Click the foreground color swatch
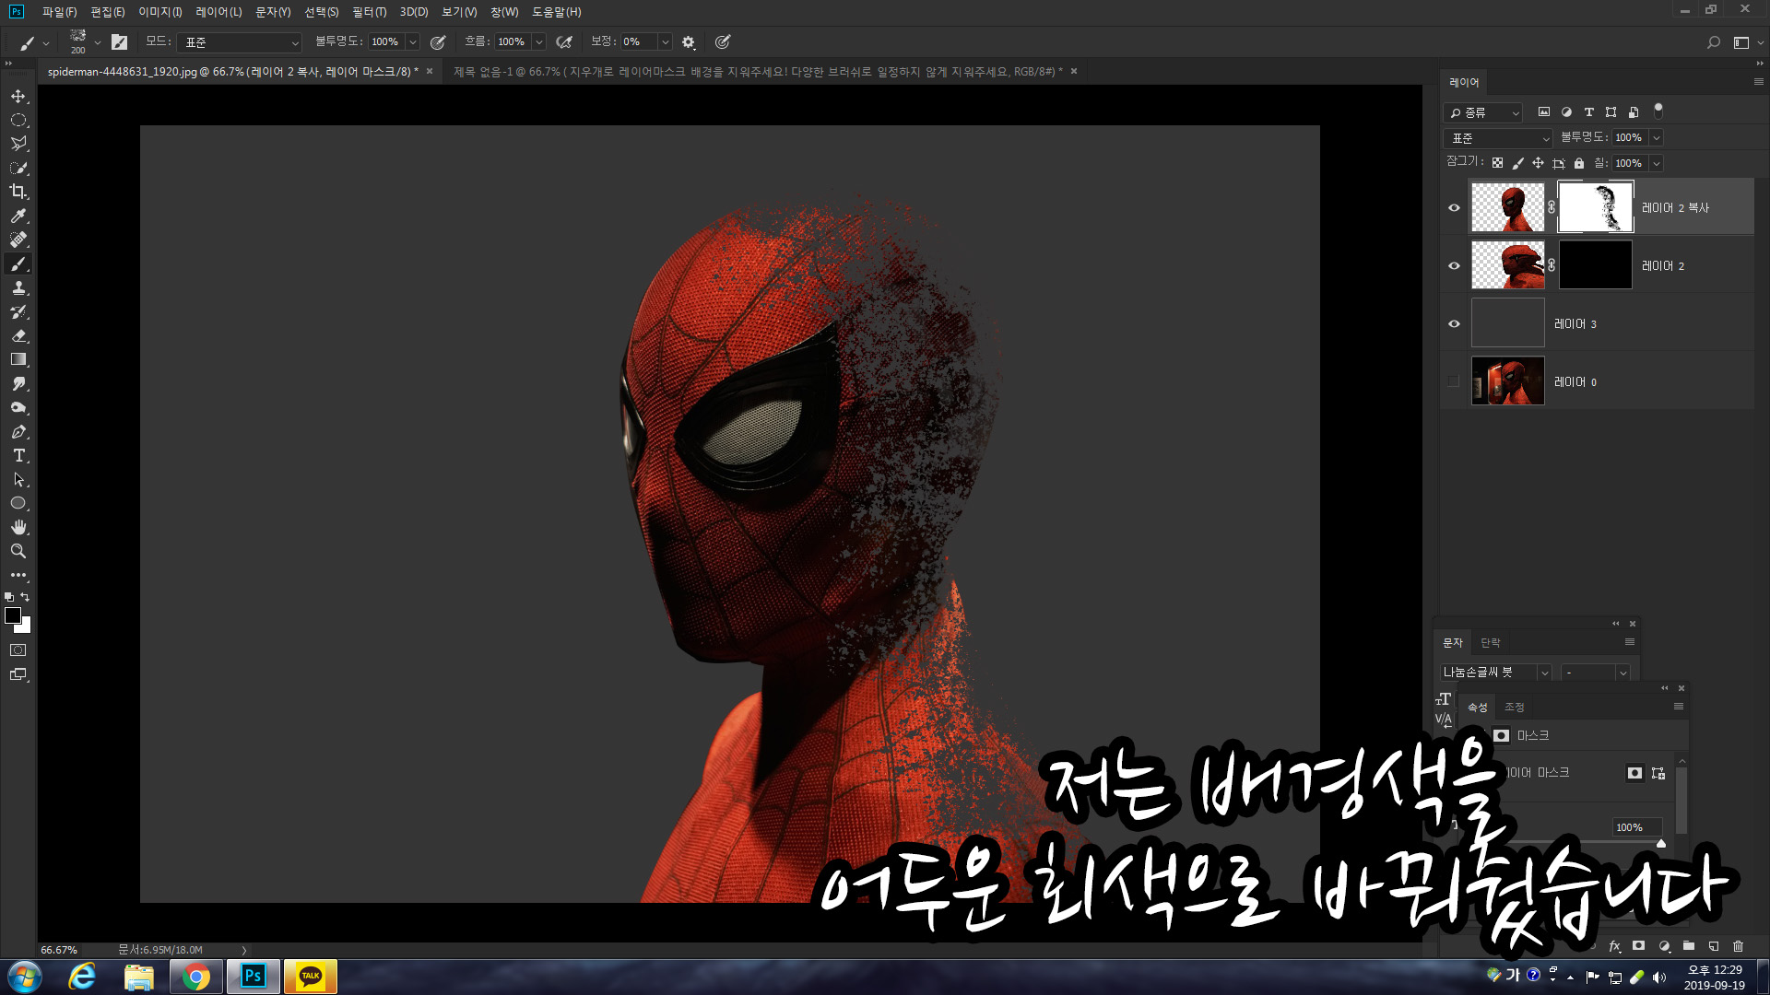The height and width of the screenshot is (995, 1770). pos(13,615)
